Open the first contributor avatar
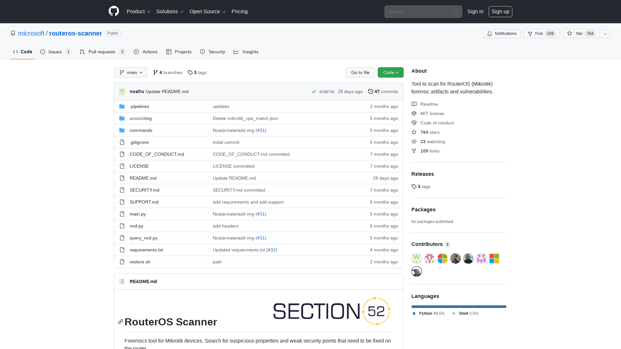 coord(417,259)
